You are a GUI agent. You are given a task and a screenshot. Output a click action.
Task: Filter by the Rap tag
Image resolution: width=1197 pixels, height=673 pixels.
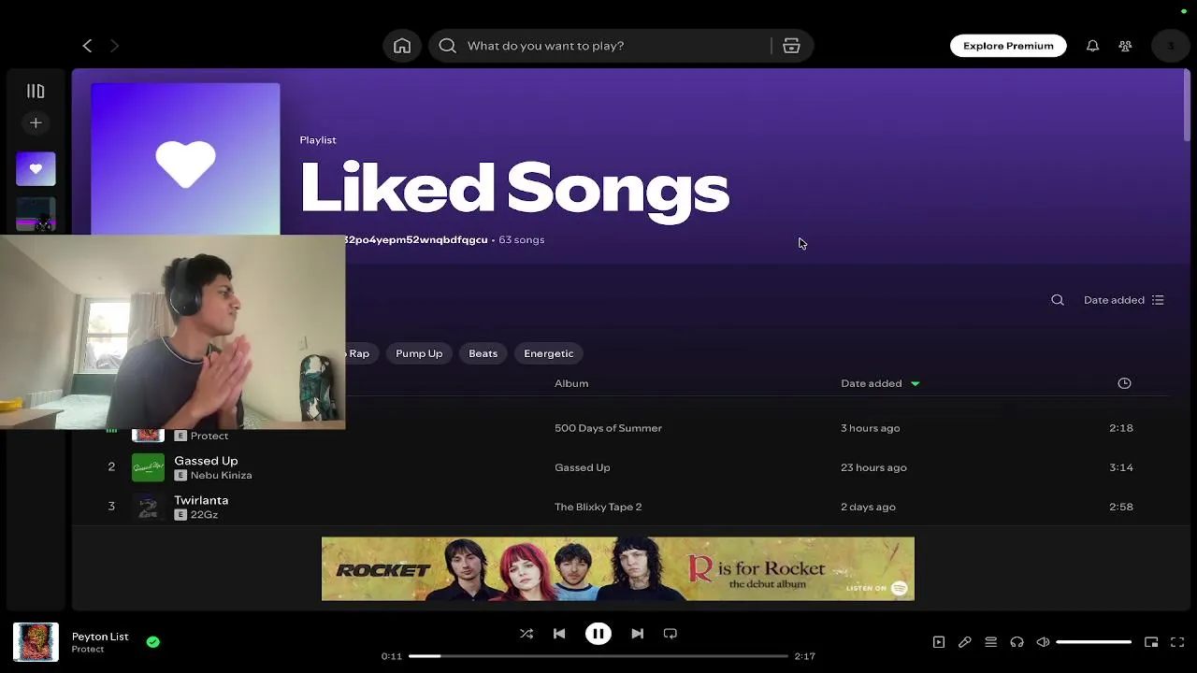click(360, 353)
